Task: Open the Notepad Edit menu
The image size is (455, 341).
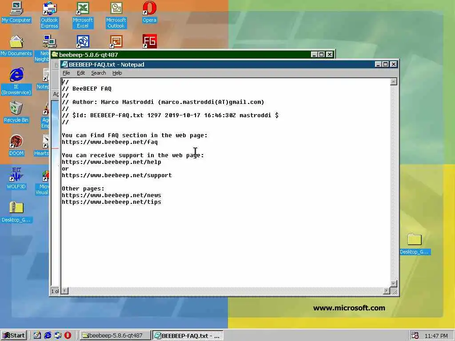Action: (81, 73)
